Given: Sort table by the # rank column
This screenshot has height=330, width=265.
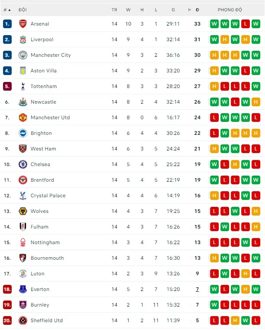Looking at the screenshot, I should click(7, 10).
